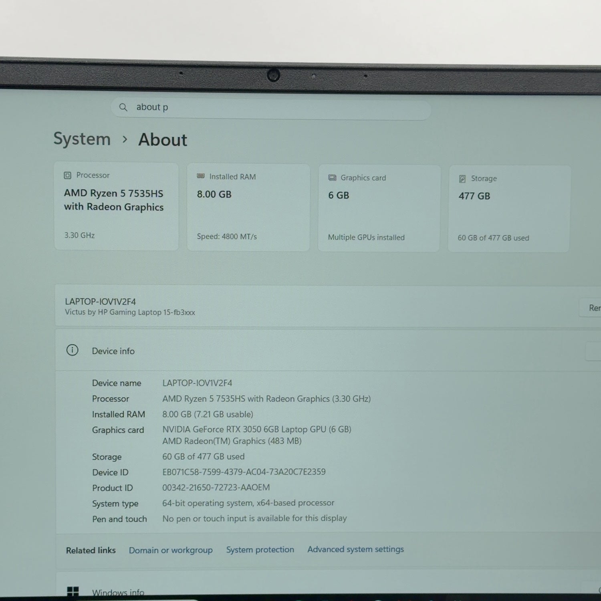Select the Device name value in the Device info list
The width and height of the screenshot is (601, 601).
[197, 383]
